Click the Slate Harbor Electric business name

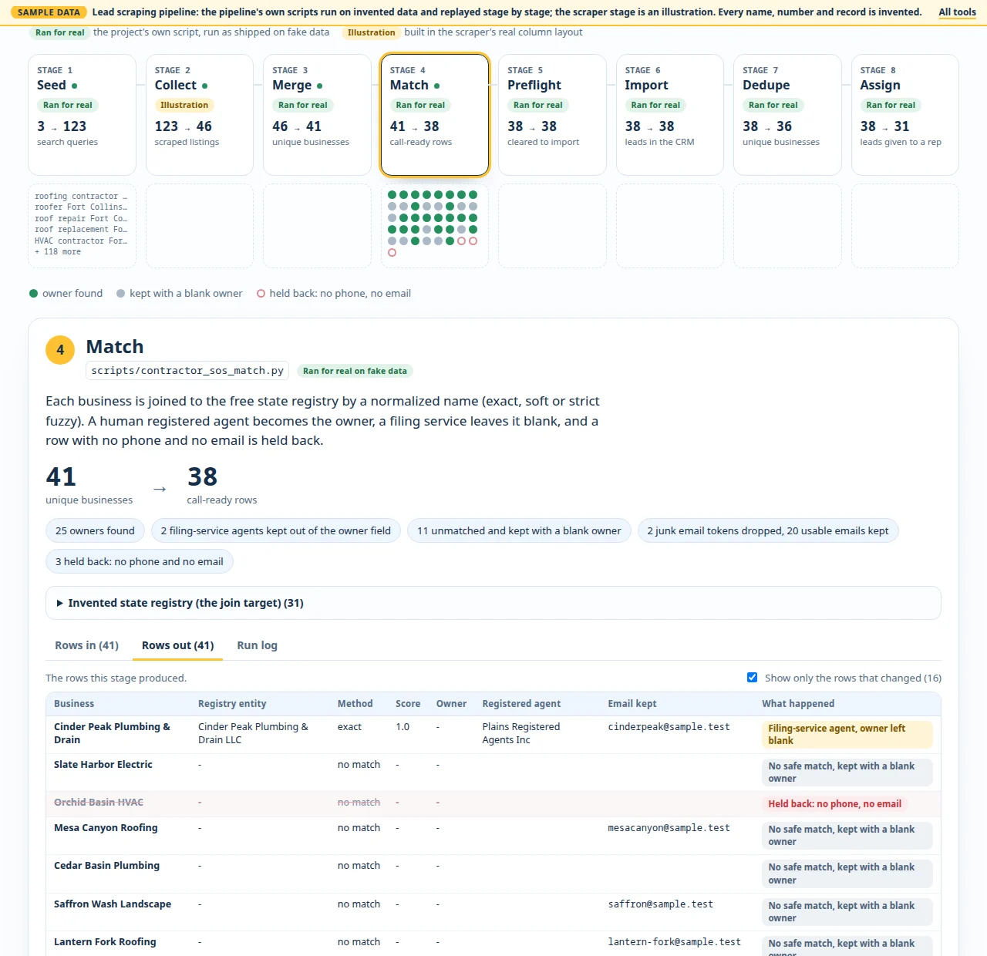click(103, 765)
